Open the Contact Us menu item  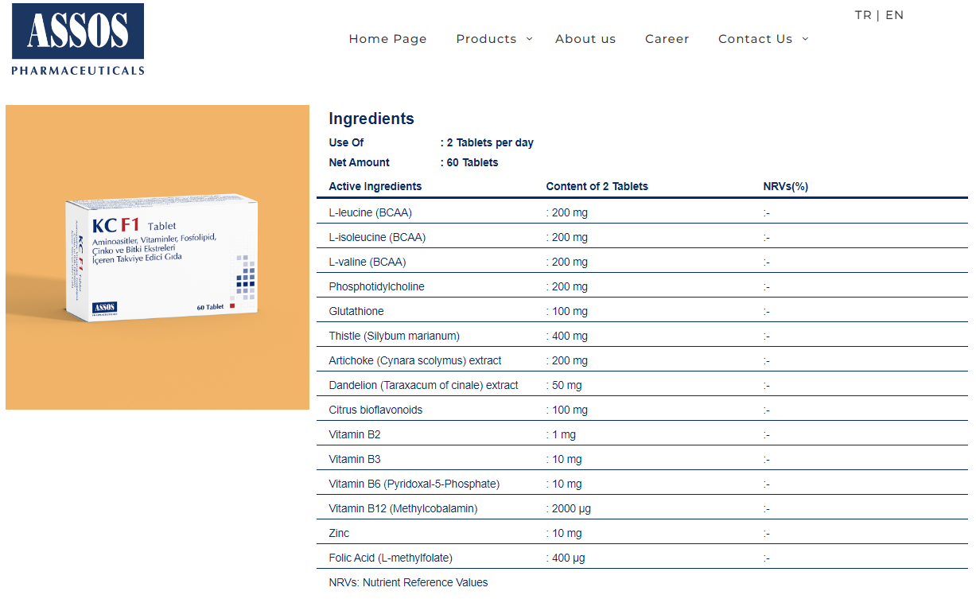756,39
